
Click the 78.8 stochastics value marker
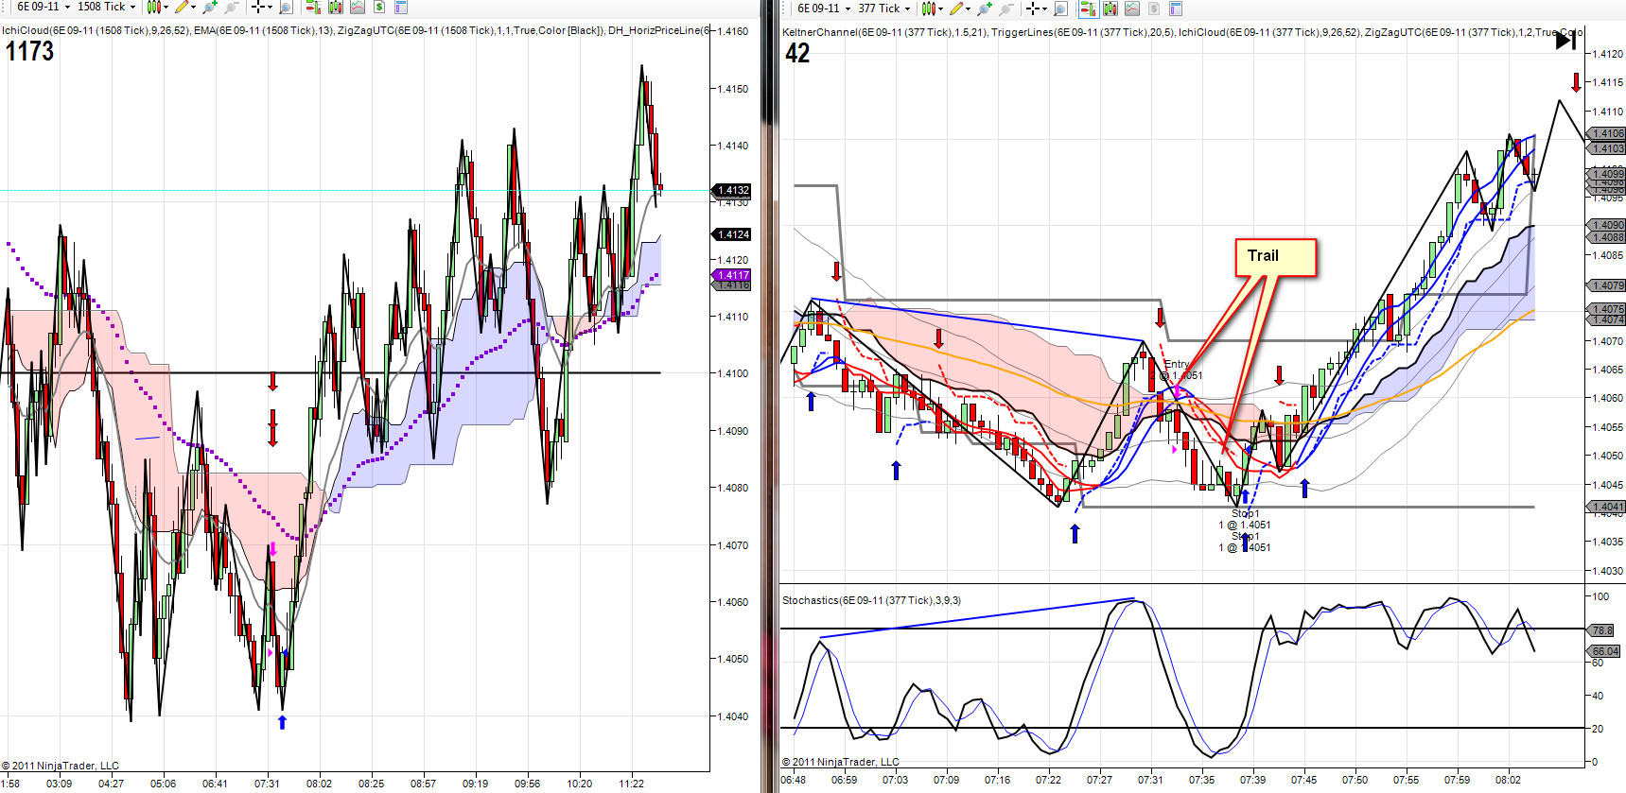pyautogui.click(x=1601, y=630)
